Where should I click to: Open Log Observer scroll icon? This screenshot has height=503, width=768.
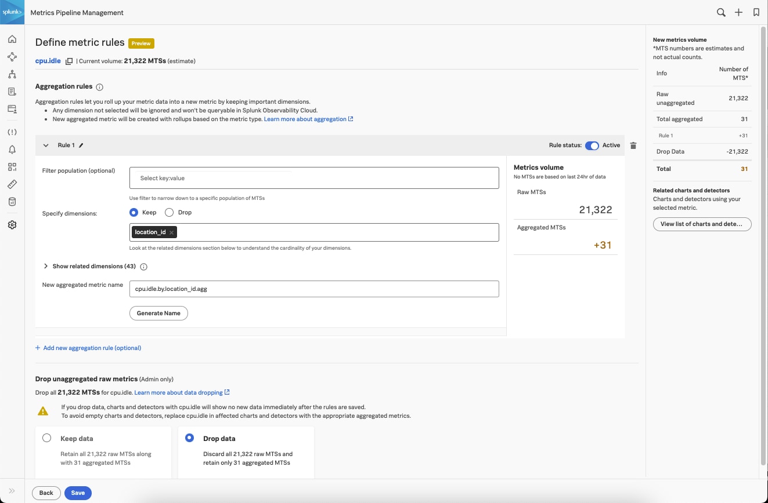click(x=12, y=92)
